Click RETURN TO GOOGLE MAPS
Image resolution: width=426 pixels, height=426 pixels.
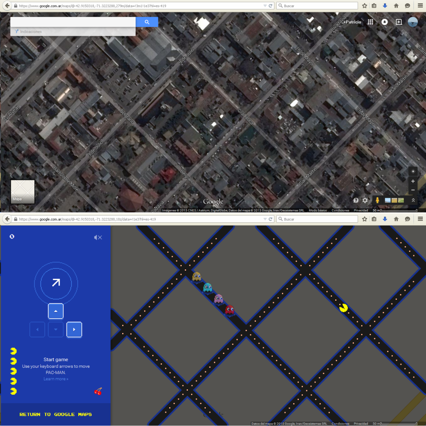pyautogui.click(x=55, y=414)
